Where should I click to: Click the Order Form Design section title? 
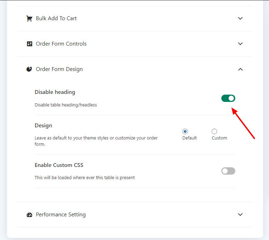[59, 69]
